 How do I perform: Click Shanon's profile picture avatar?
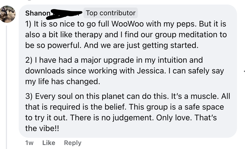(8, 14)
